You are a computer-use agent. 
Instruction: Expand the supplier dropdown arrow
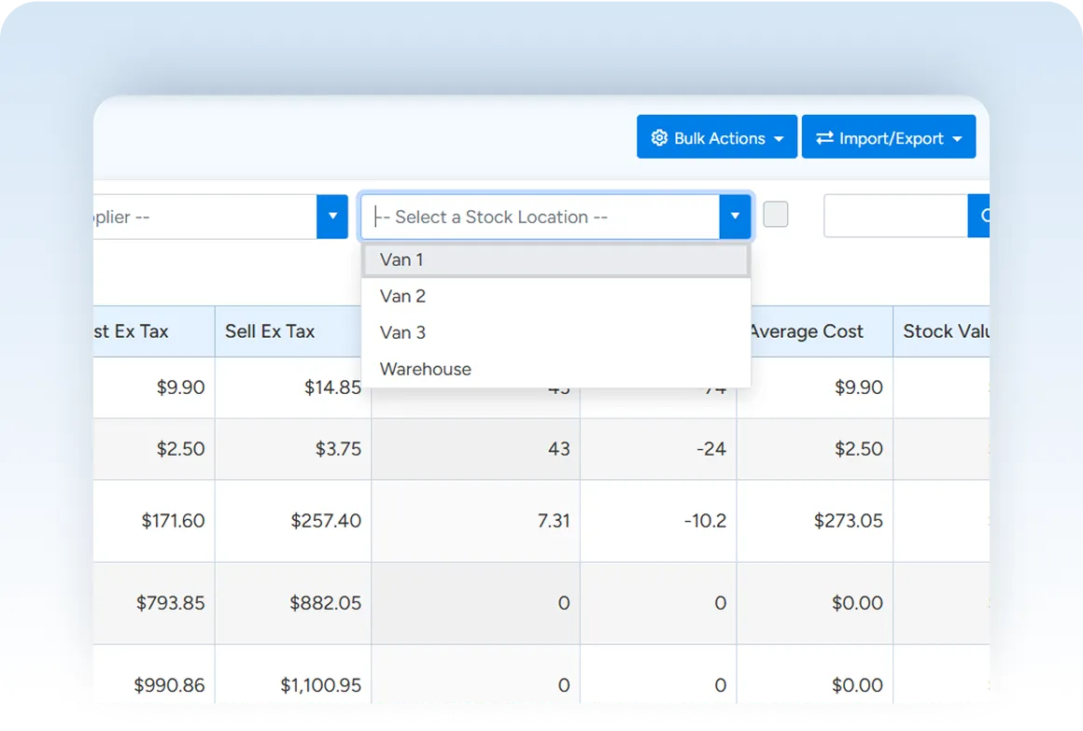point(332,217)
